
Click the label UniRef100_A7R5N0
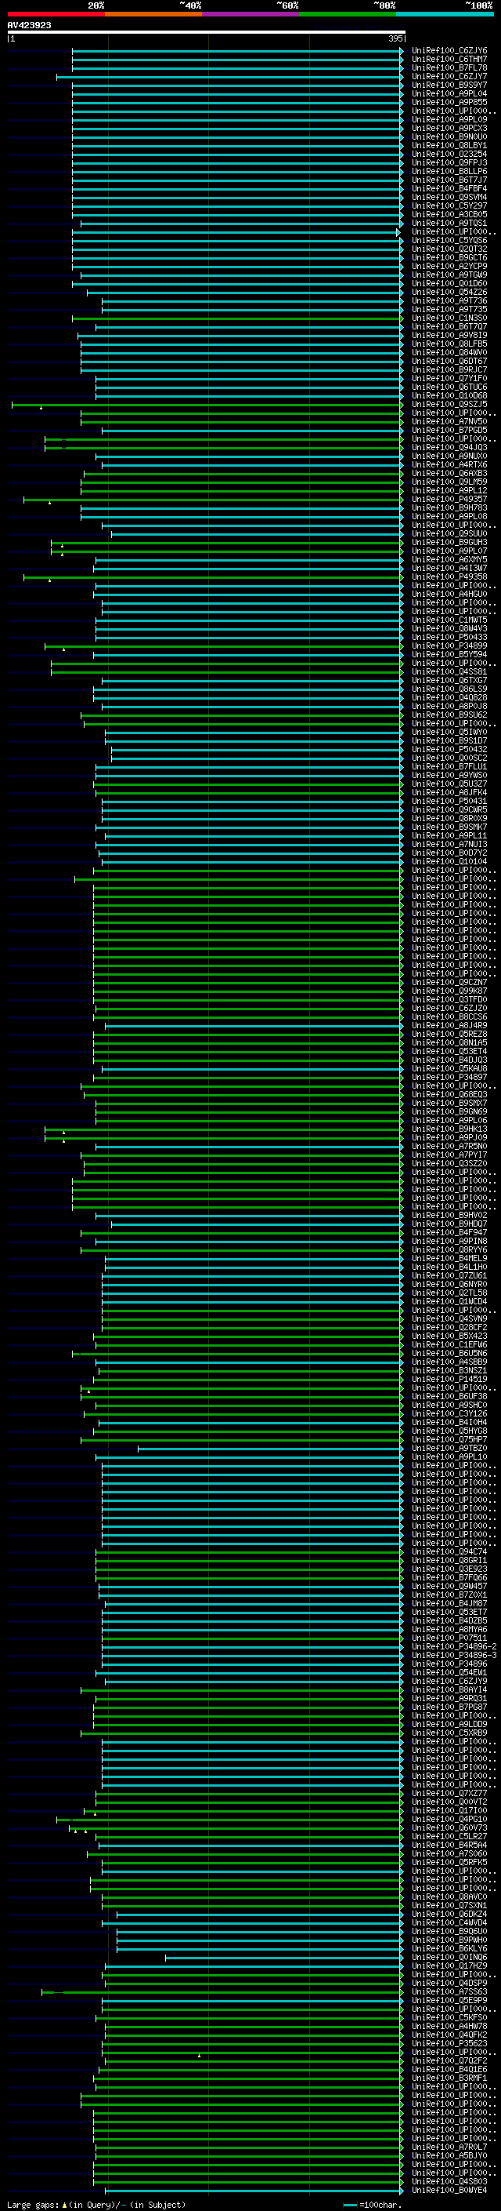pyautogui.click(x=449, y=1147)
